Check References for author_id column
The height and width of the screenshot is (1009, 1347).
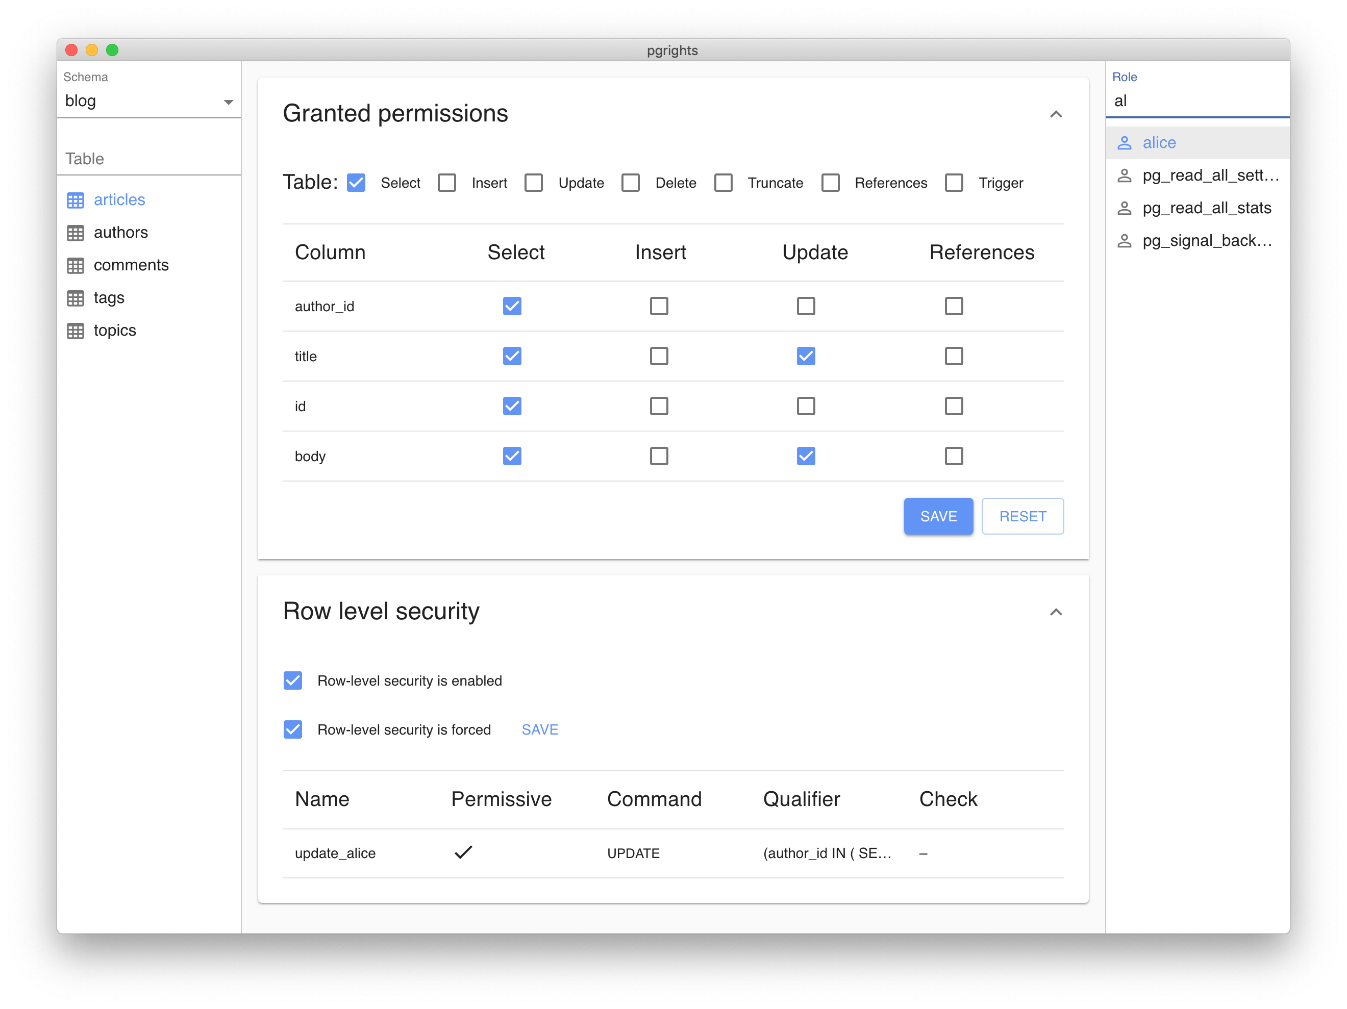tap(954, 306)
